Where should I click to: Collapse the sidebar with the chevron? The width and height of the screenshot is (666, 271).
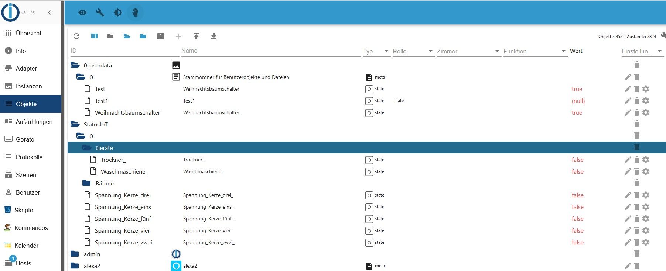49,13
